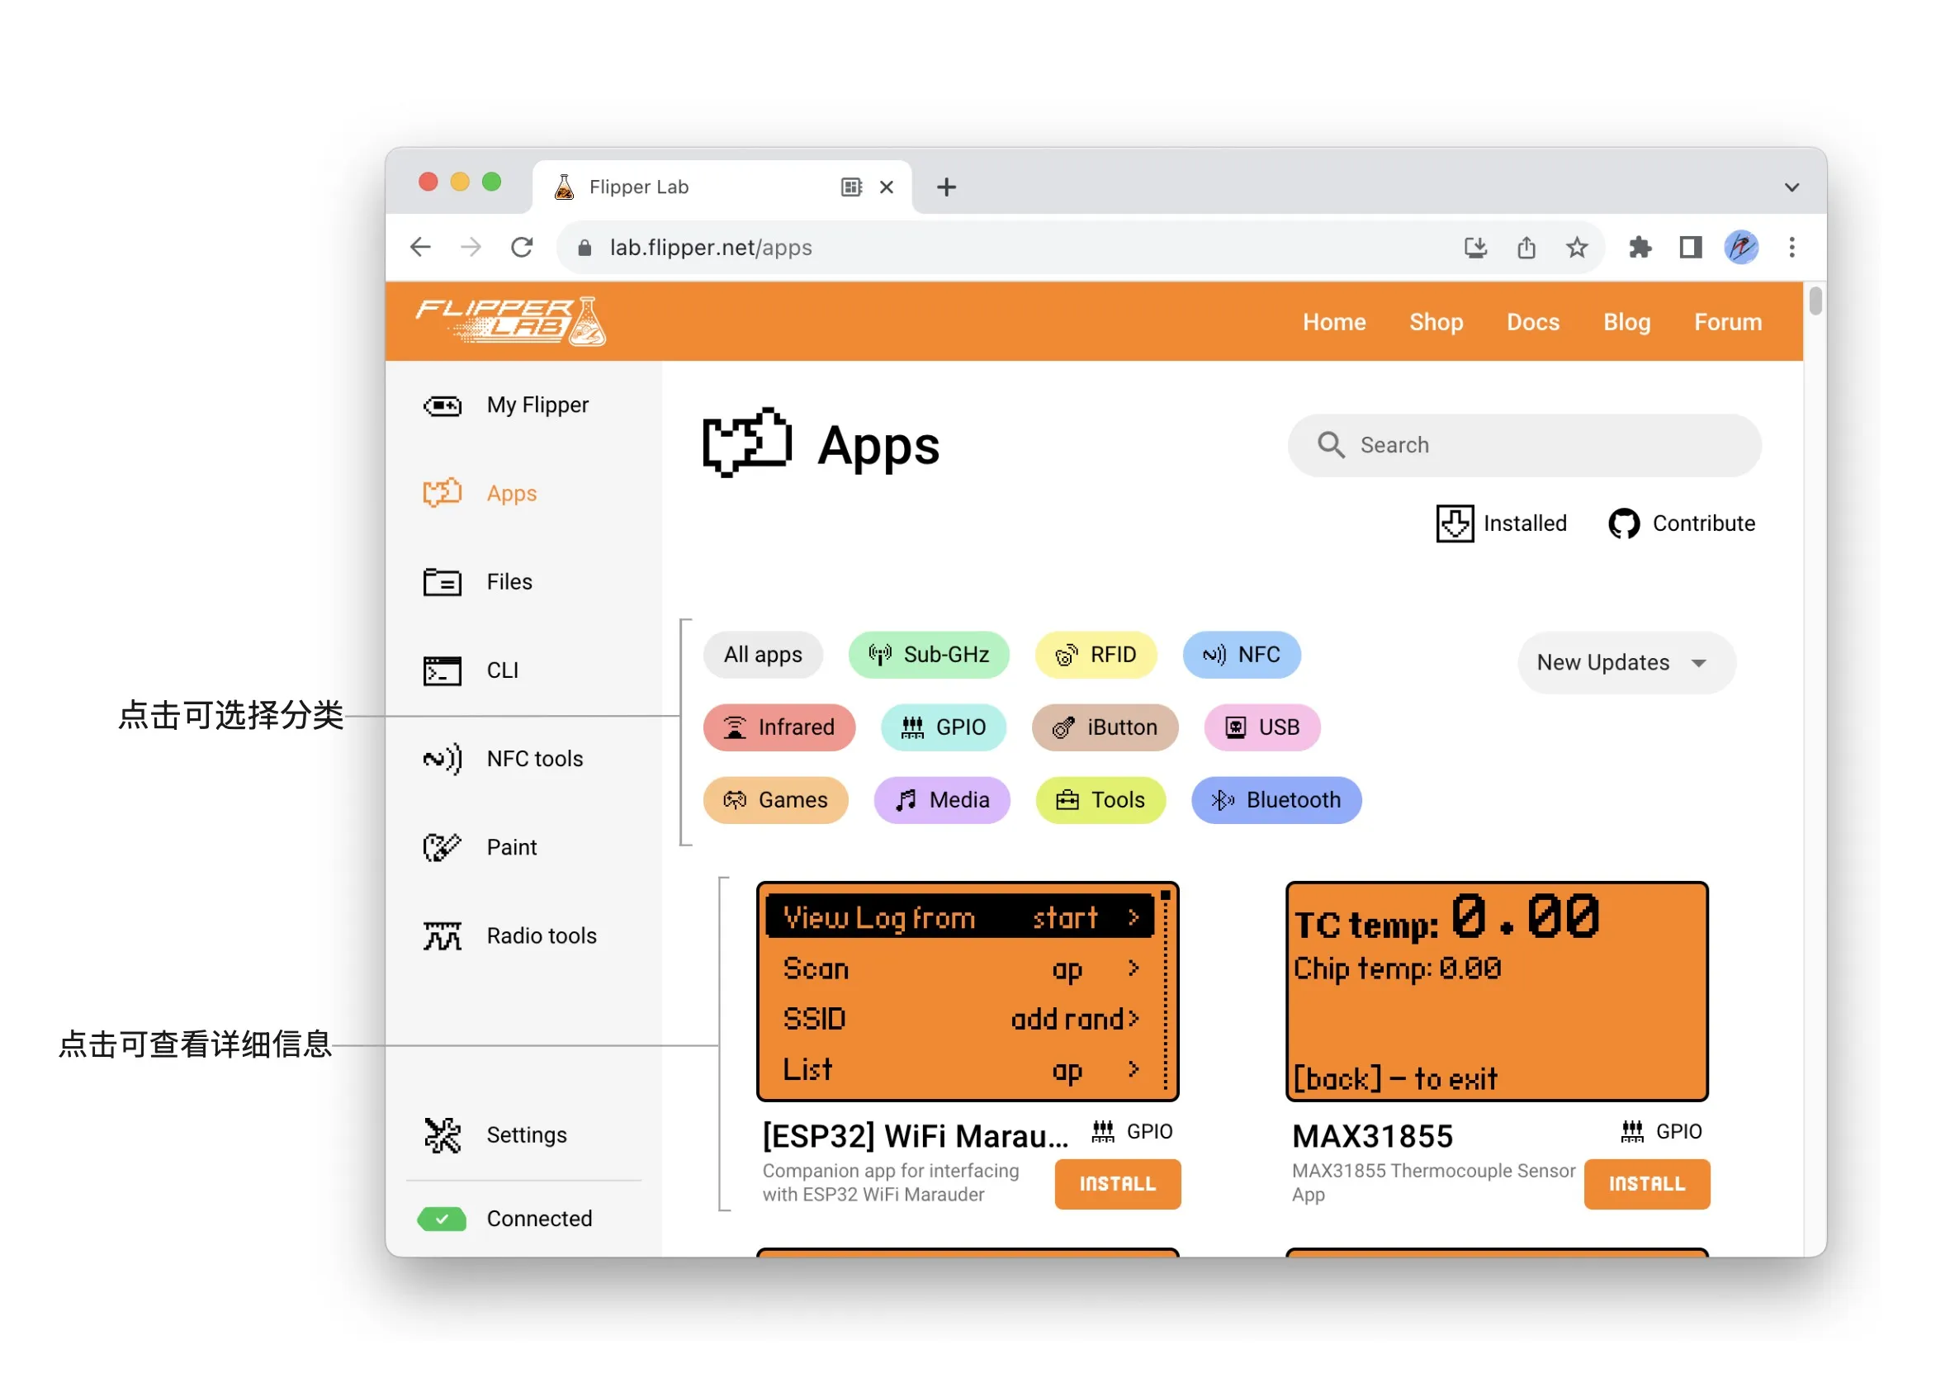Image resolution: width=1950 pixels, height=1397 pixels.
Task: Filter by USB category
Action: pyautogui.click(x=1262, y=727)
